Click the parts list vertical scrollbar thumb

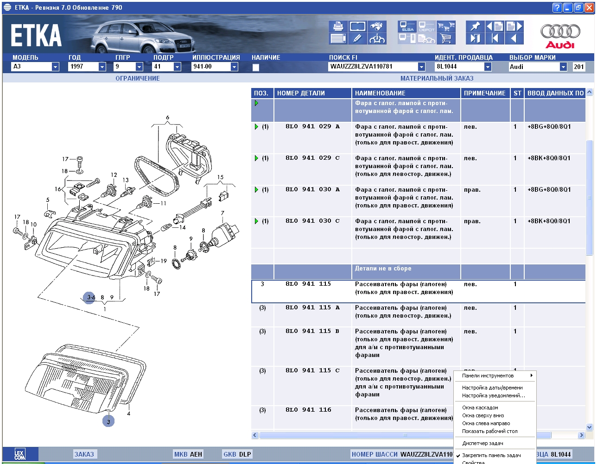point(590,197)
